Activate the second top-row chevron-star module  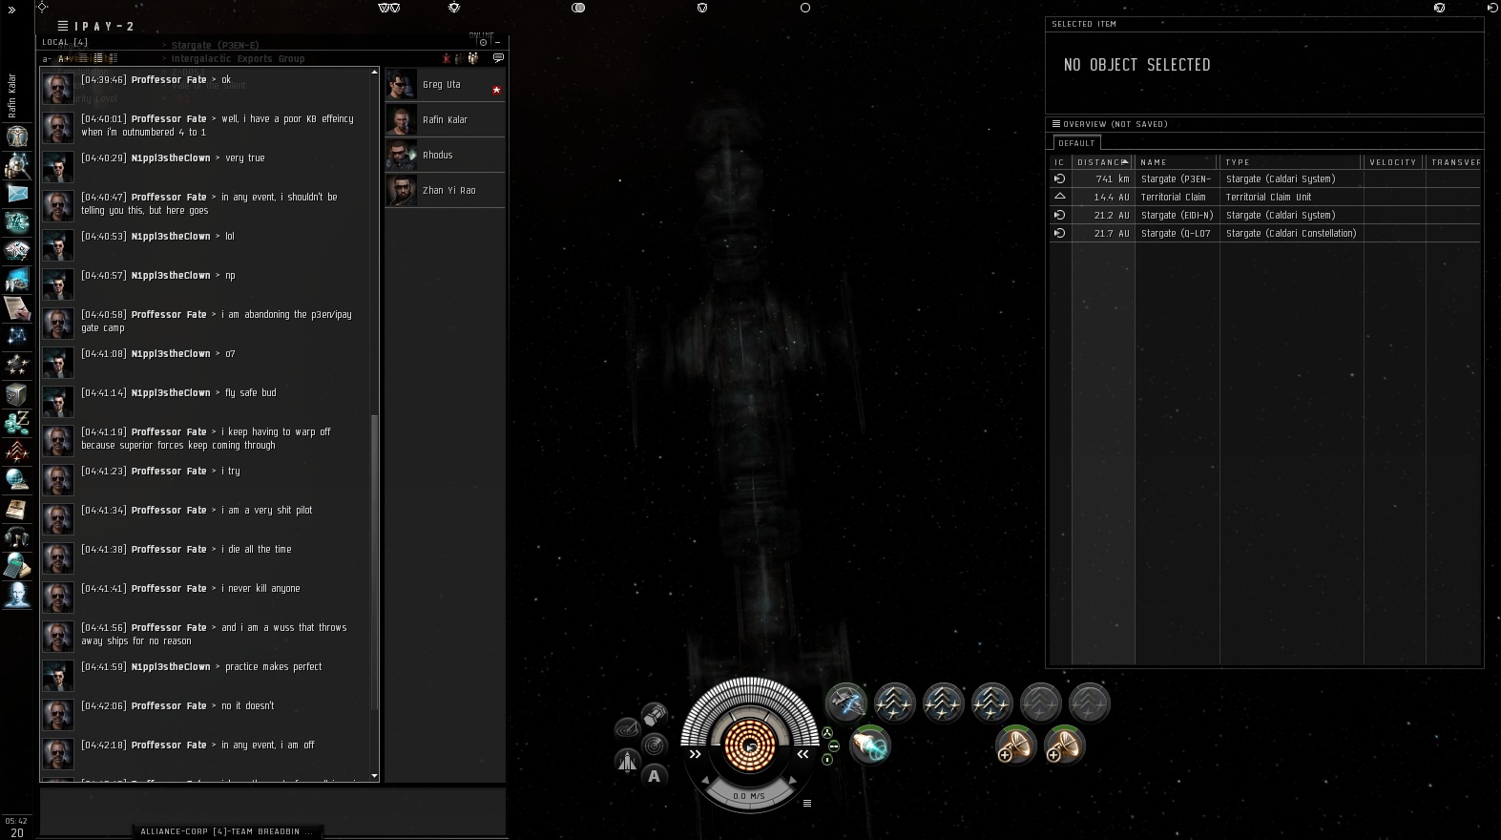(944, 703)
